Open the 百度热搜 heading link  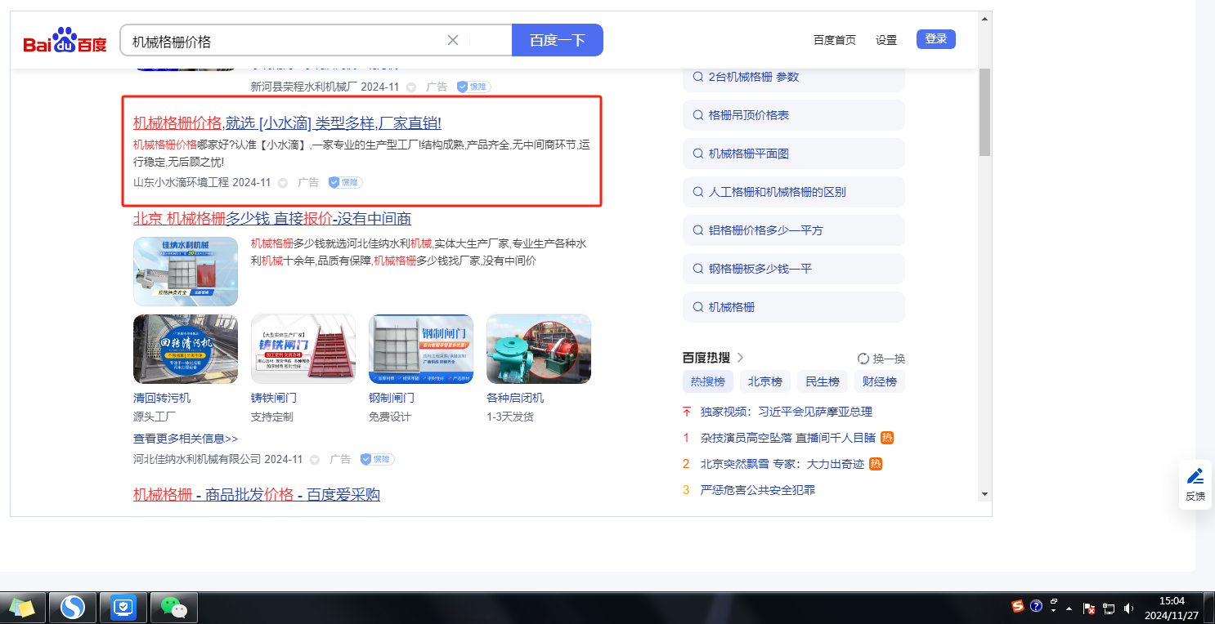706,358
